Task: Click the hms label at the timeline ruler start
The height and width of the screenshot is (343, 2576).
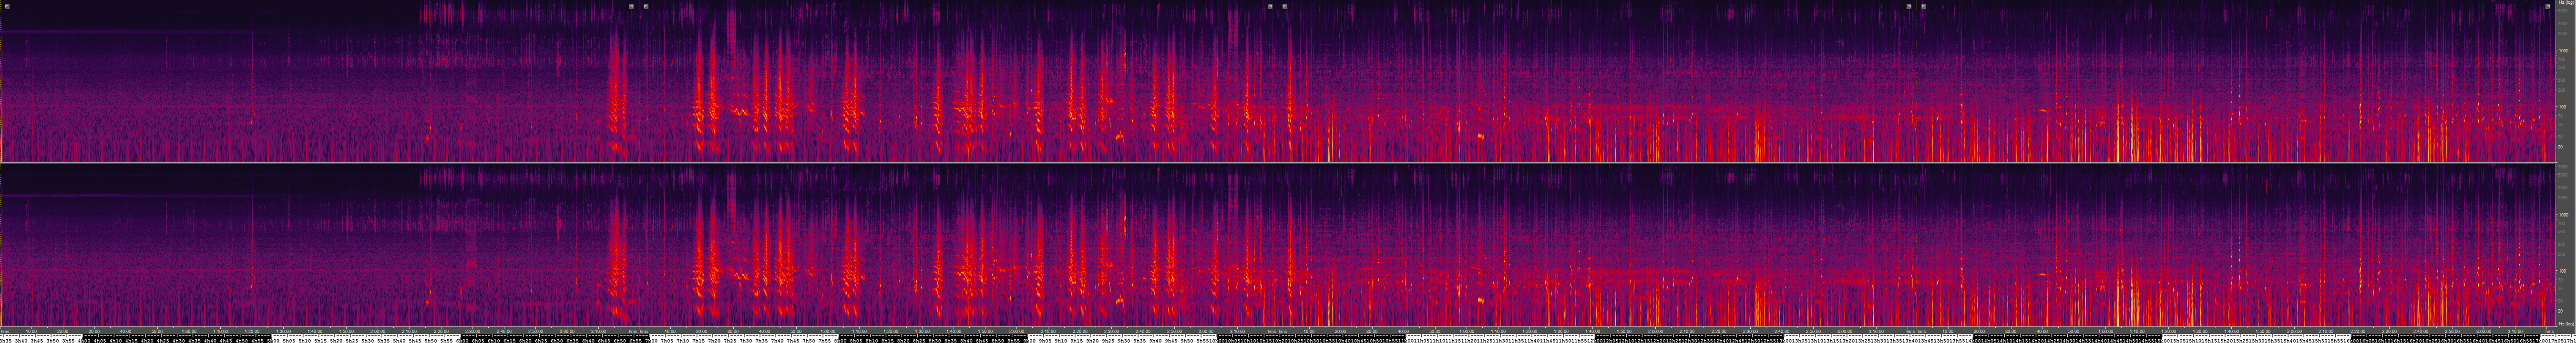Action: point(6,330)
